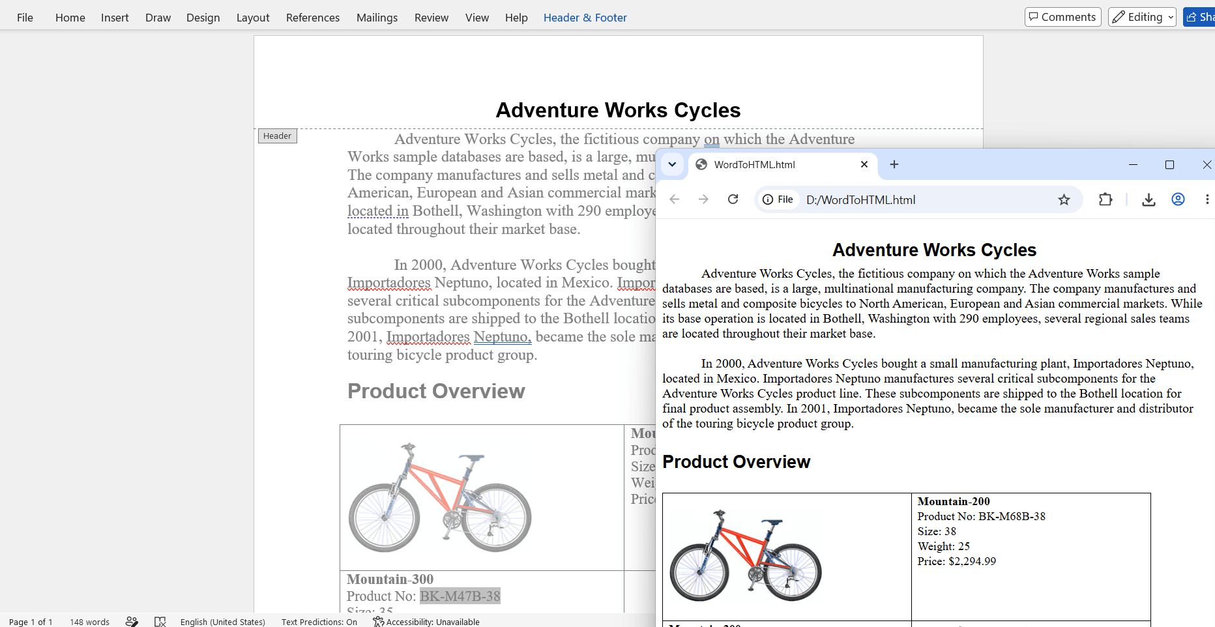1215x627 pixels.
Task: Go back in the browser
Action: [x=675, y=199]
